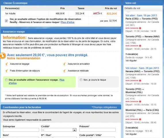Click the Assurance bagage checkmark icon
This screenshot has height=138, width=164.
pos(7,64)
